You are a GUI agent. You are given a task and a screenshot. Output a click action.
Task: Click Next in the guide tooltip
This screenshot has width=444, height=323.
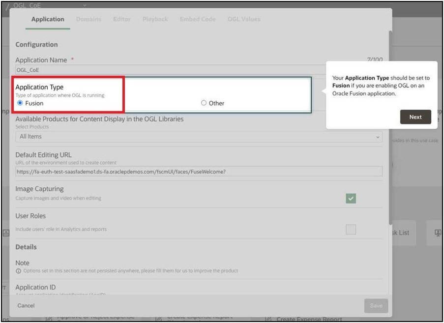pos(415,117)
